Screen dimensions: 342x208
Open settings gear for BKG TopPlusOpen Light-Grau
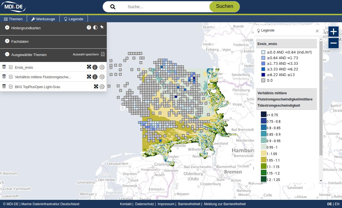[x=102, y=87]
